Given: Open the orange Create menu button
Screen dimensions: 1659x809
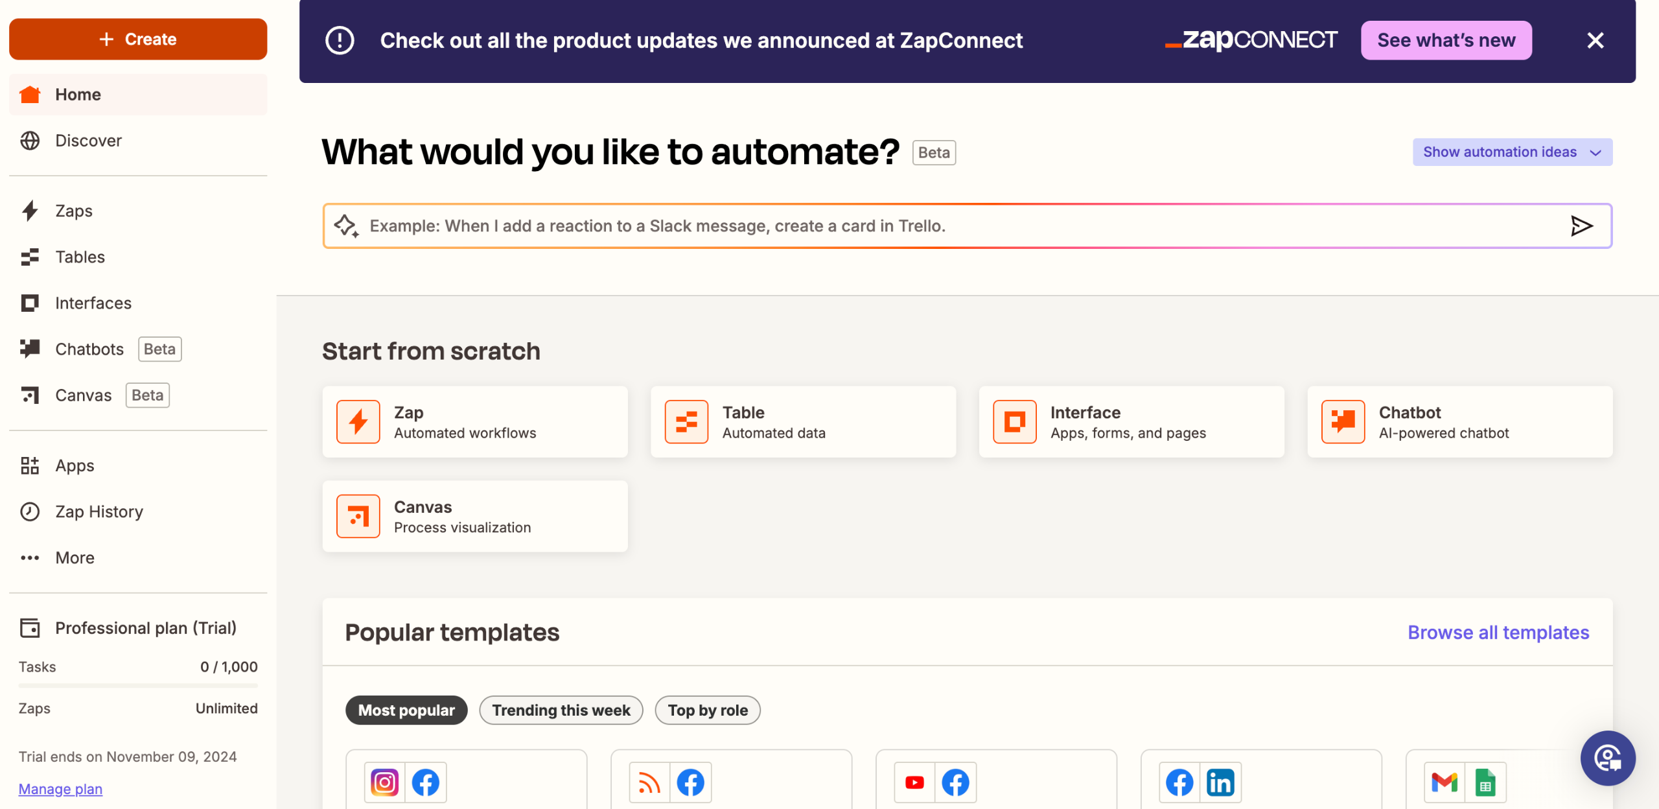Looking at the screenshot, I should pos(138,39).
